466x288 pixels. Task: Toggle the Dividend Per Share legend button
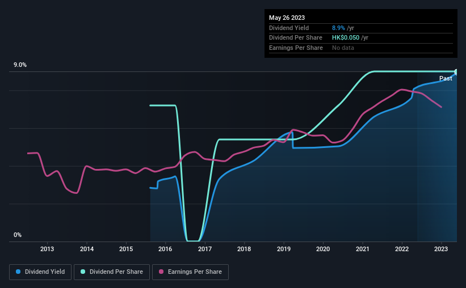click(112, 272)
